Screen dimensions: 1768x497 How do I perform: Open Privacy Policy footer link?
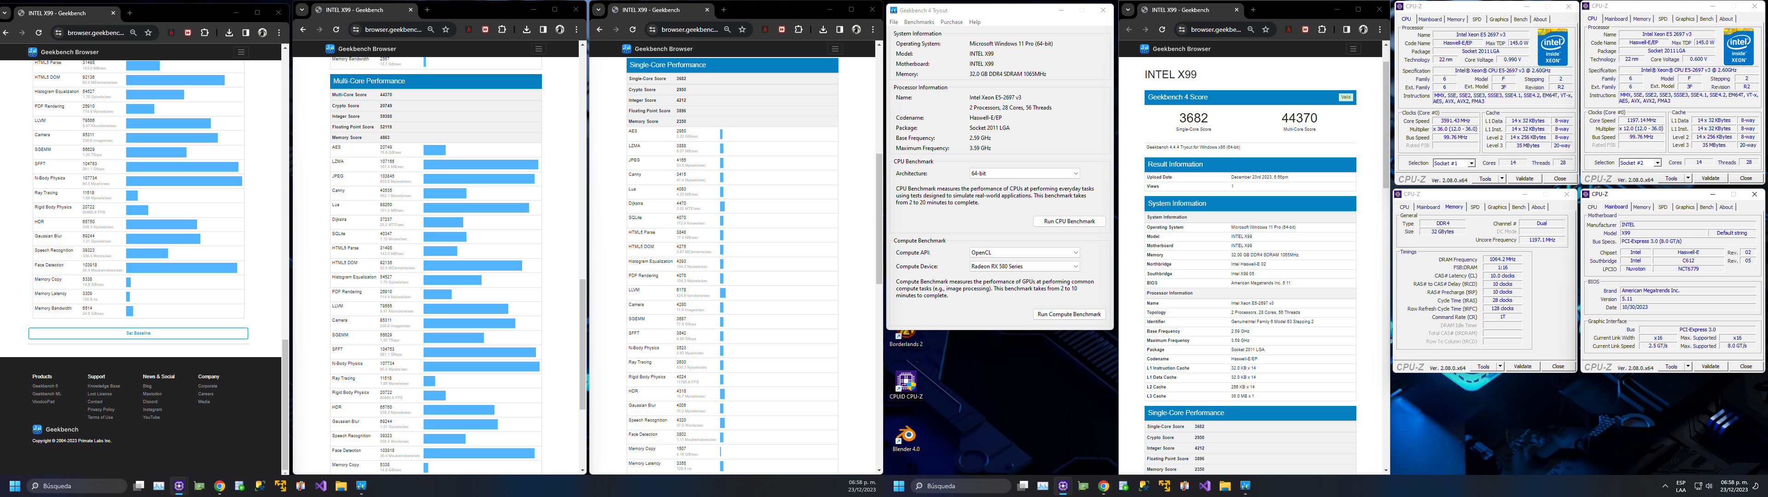[x=101, y=409]
